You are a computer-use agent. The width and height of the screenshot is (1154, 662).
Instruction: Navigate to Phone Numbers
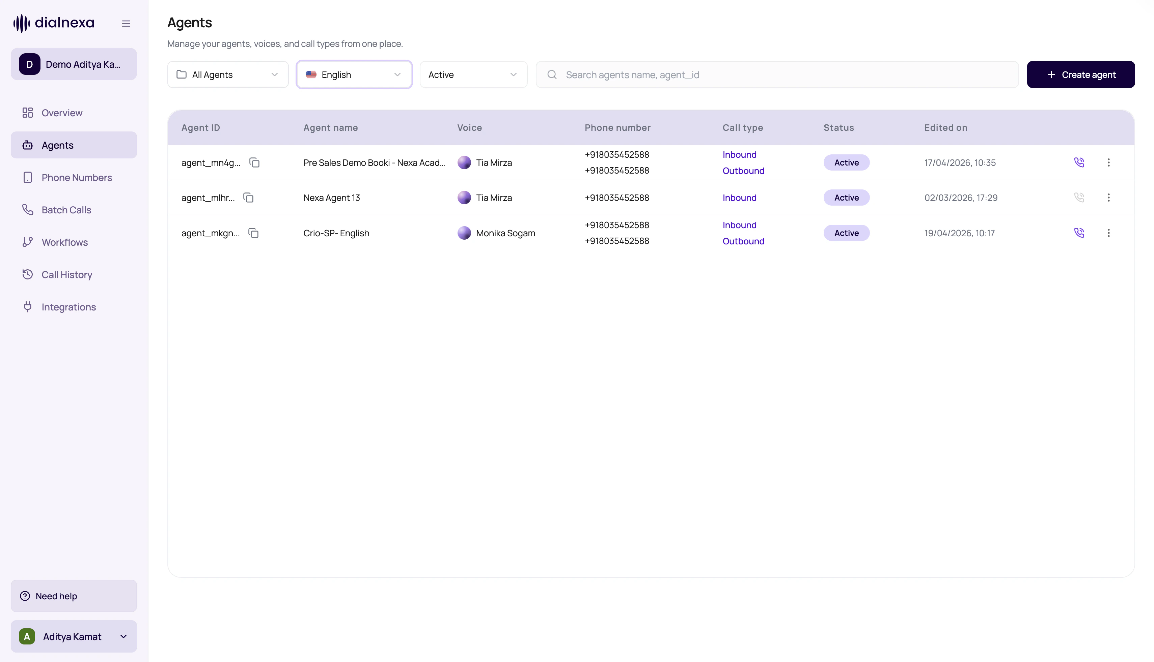pos(74,177)
